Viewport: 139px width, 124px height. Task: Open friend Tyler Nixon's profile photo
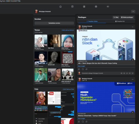tap(54, 41)
